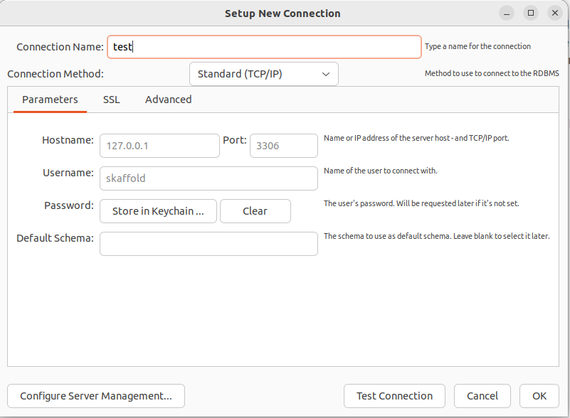This screenshot has width=570, height=418.
Task: Click the 'Setup New Connection' title text
Action: [x=283, y=14]
